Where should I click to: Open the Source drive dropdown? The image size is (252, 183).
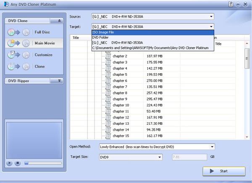pyautogui.click(x=210, y=17)
